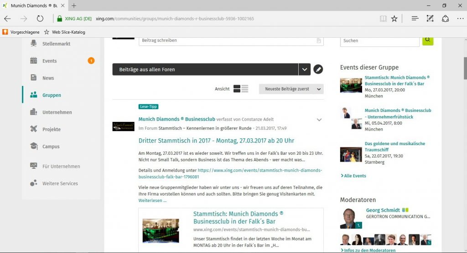Viewport: 467px width, 253px height.
Task: Click Weiterlesen to read more
Action: click(152, 200)
